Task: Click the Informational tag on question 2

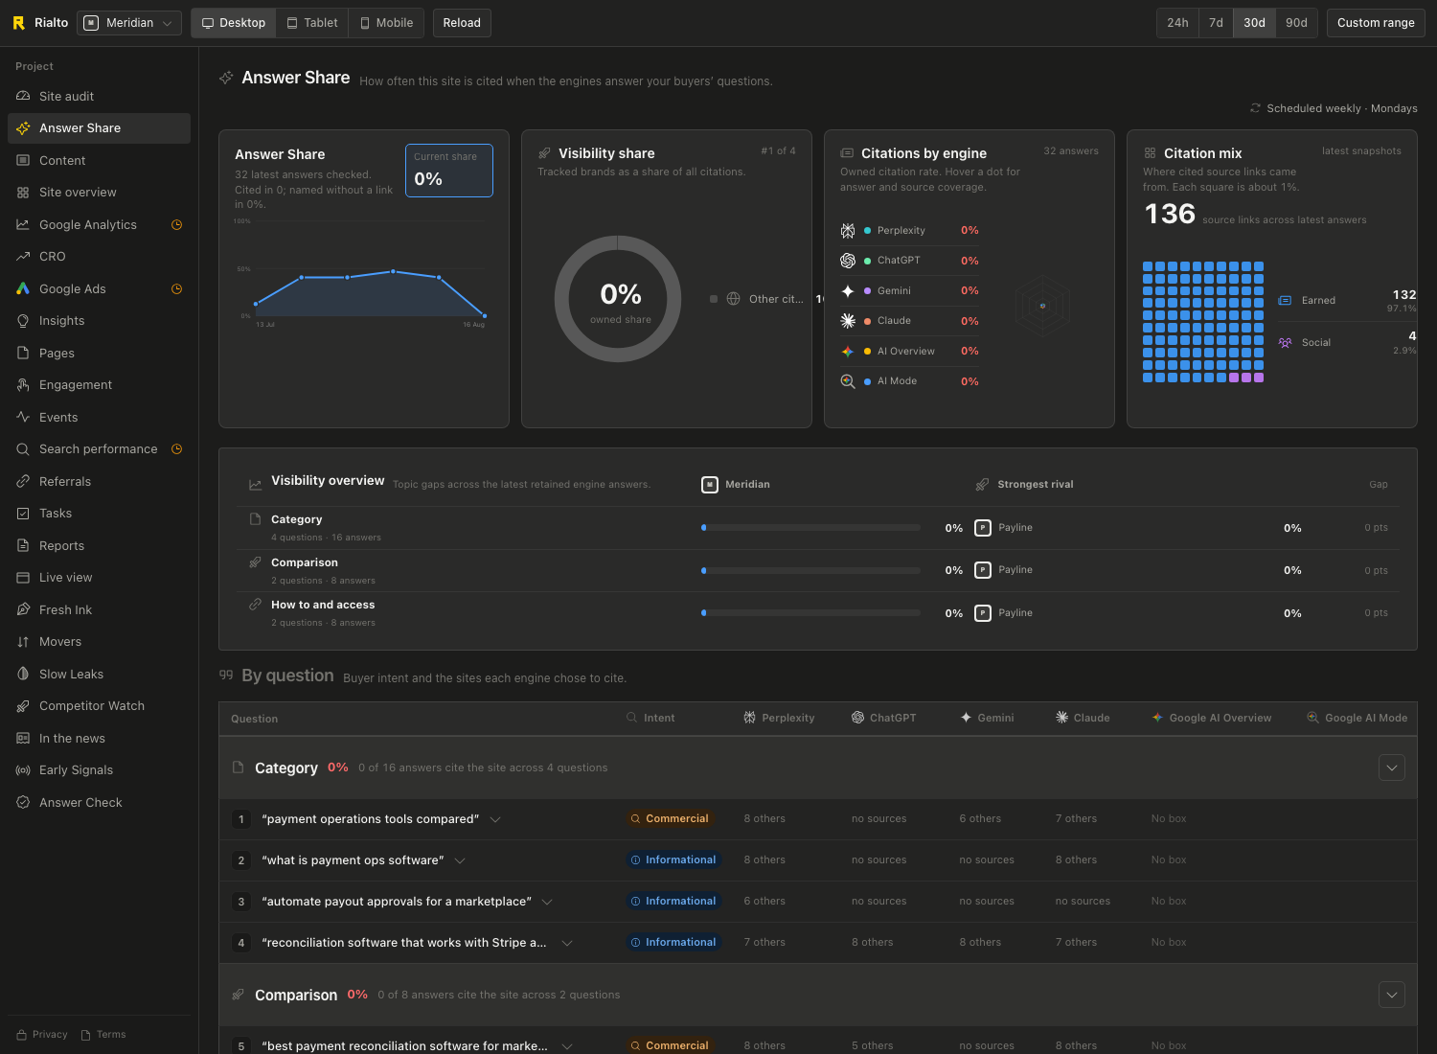Action: click(673, 860)
